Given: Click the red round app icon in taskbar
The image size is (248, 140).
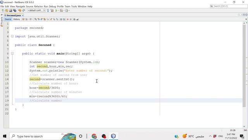Looking at the screenshot, I should (104, 136).
